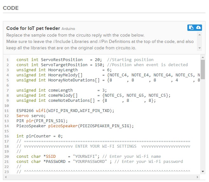The width and height of the screenshot is (209, 182).
Task: Click the code editor's scroll-down arrow
Action: point(203,171)
